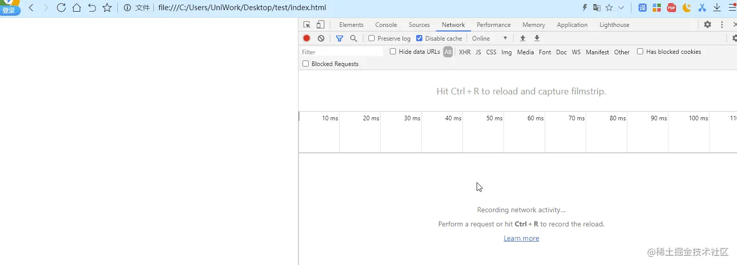Click the favorite star beside translate icon

tap(609, 8)
